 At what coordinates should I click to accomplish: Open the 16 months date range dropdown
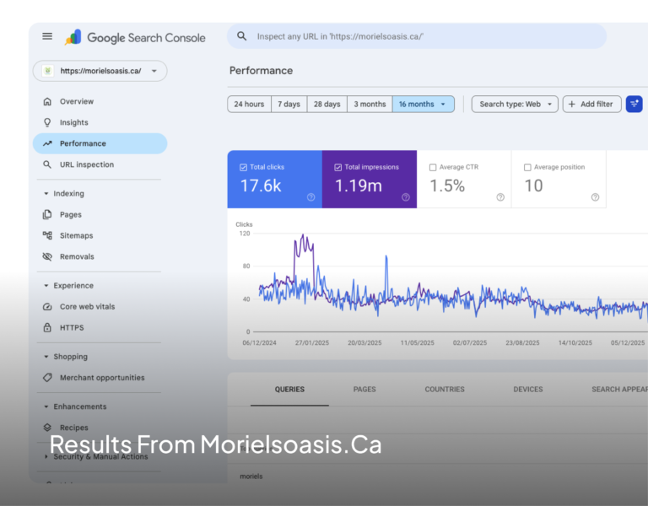pos(424,104)
